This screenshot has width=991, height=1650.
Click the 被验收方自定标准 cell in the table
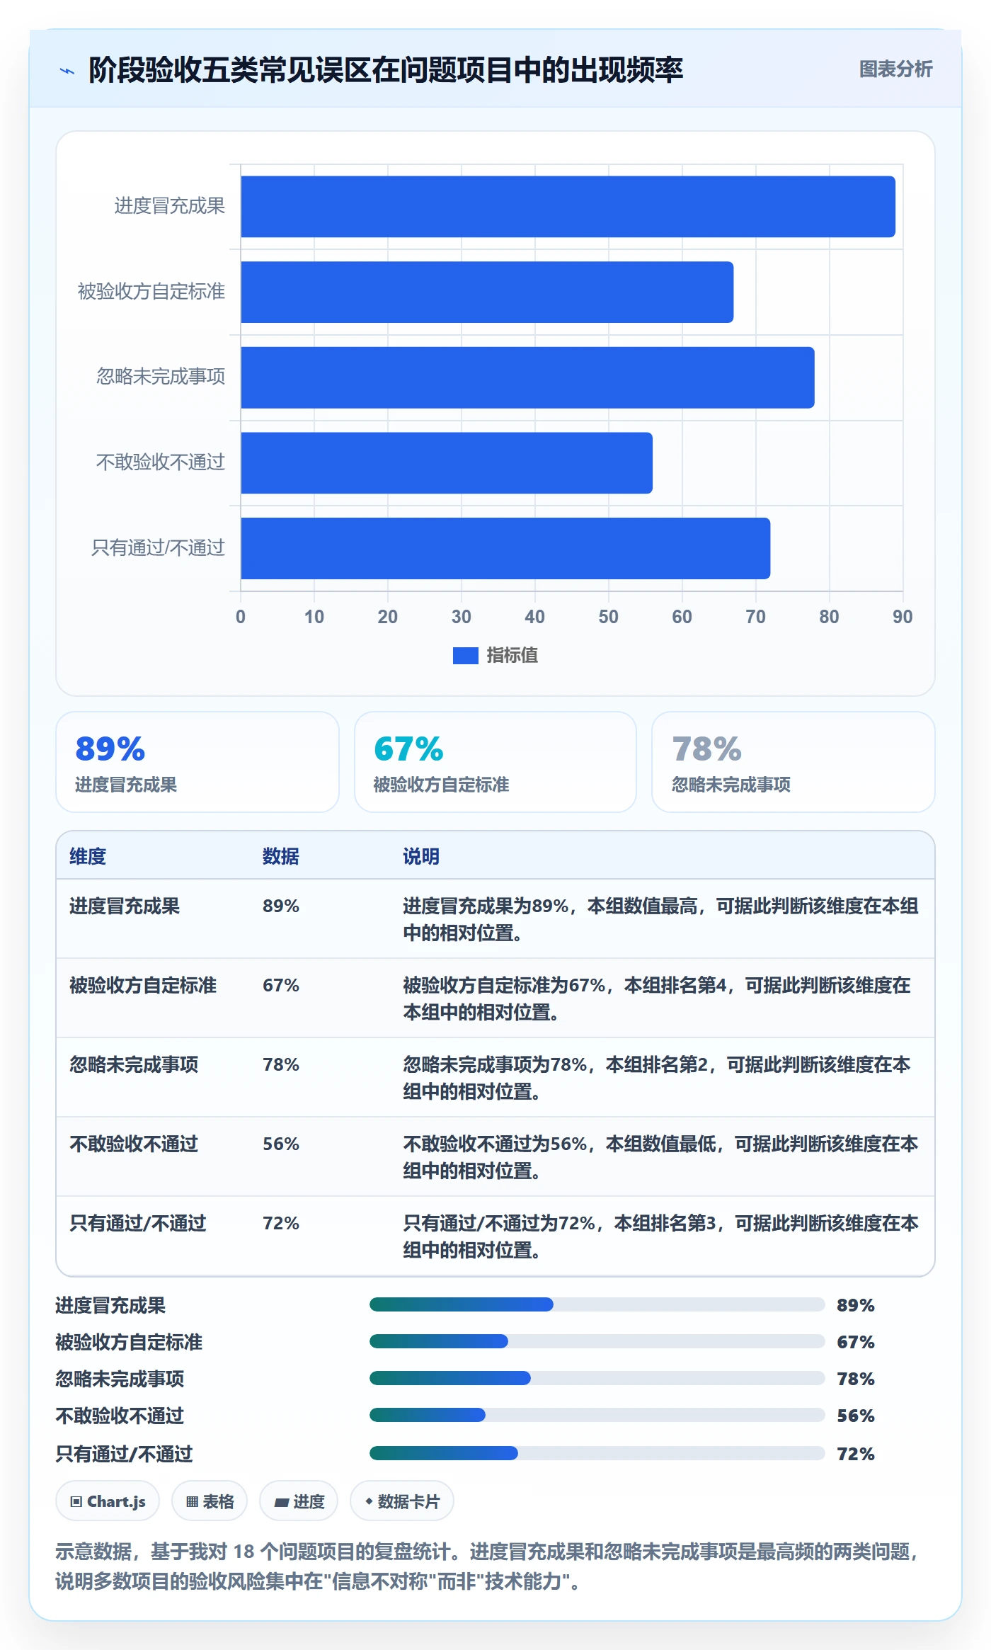pos(143,985)
